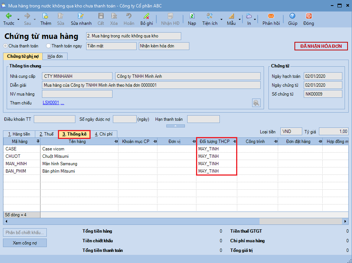
Task: Collapse the header panel with the small arrow
Action: pyautogui.click(x=176, y=126)
